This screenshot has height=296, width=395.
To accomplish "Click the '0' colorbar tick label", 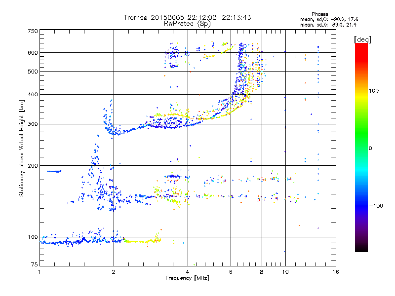I will coord(370,148).
